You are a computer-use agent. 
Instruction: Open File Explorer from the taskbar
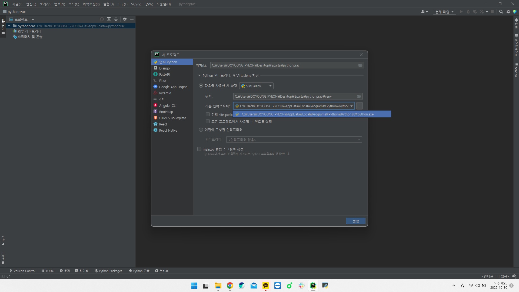coord(218,286)
